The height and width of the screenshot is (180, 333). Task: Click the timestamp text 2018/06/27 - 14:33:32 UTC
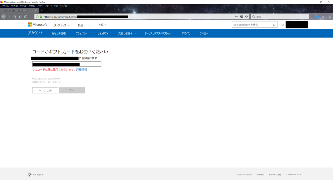(x=47, y=82)
